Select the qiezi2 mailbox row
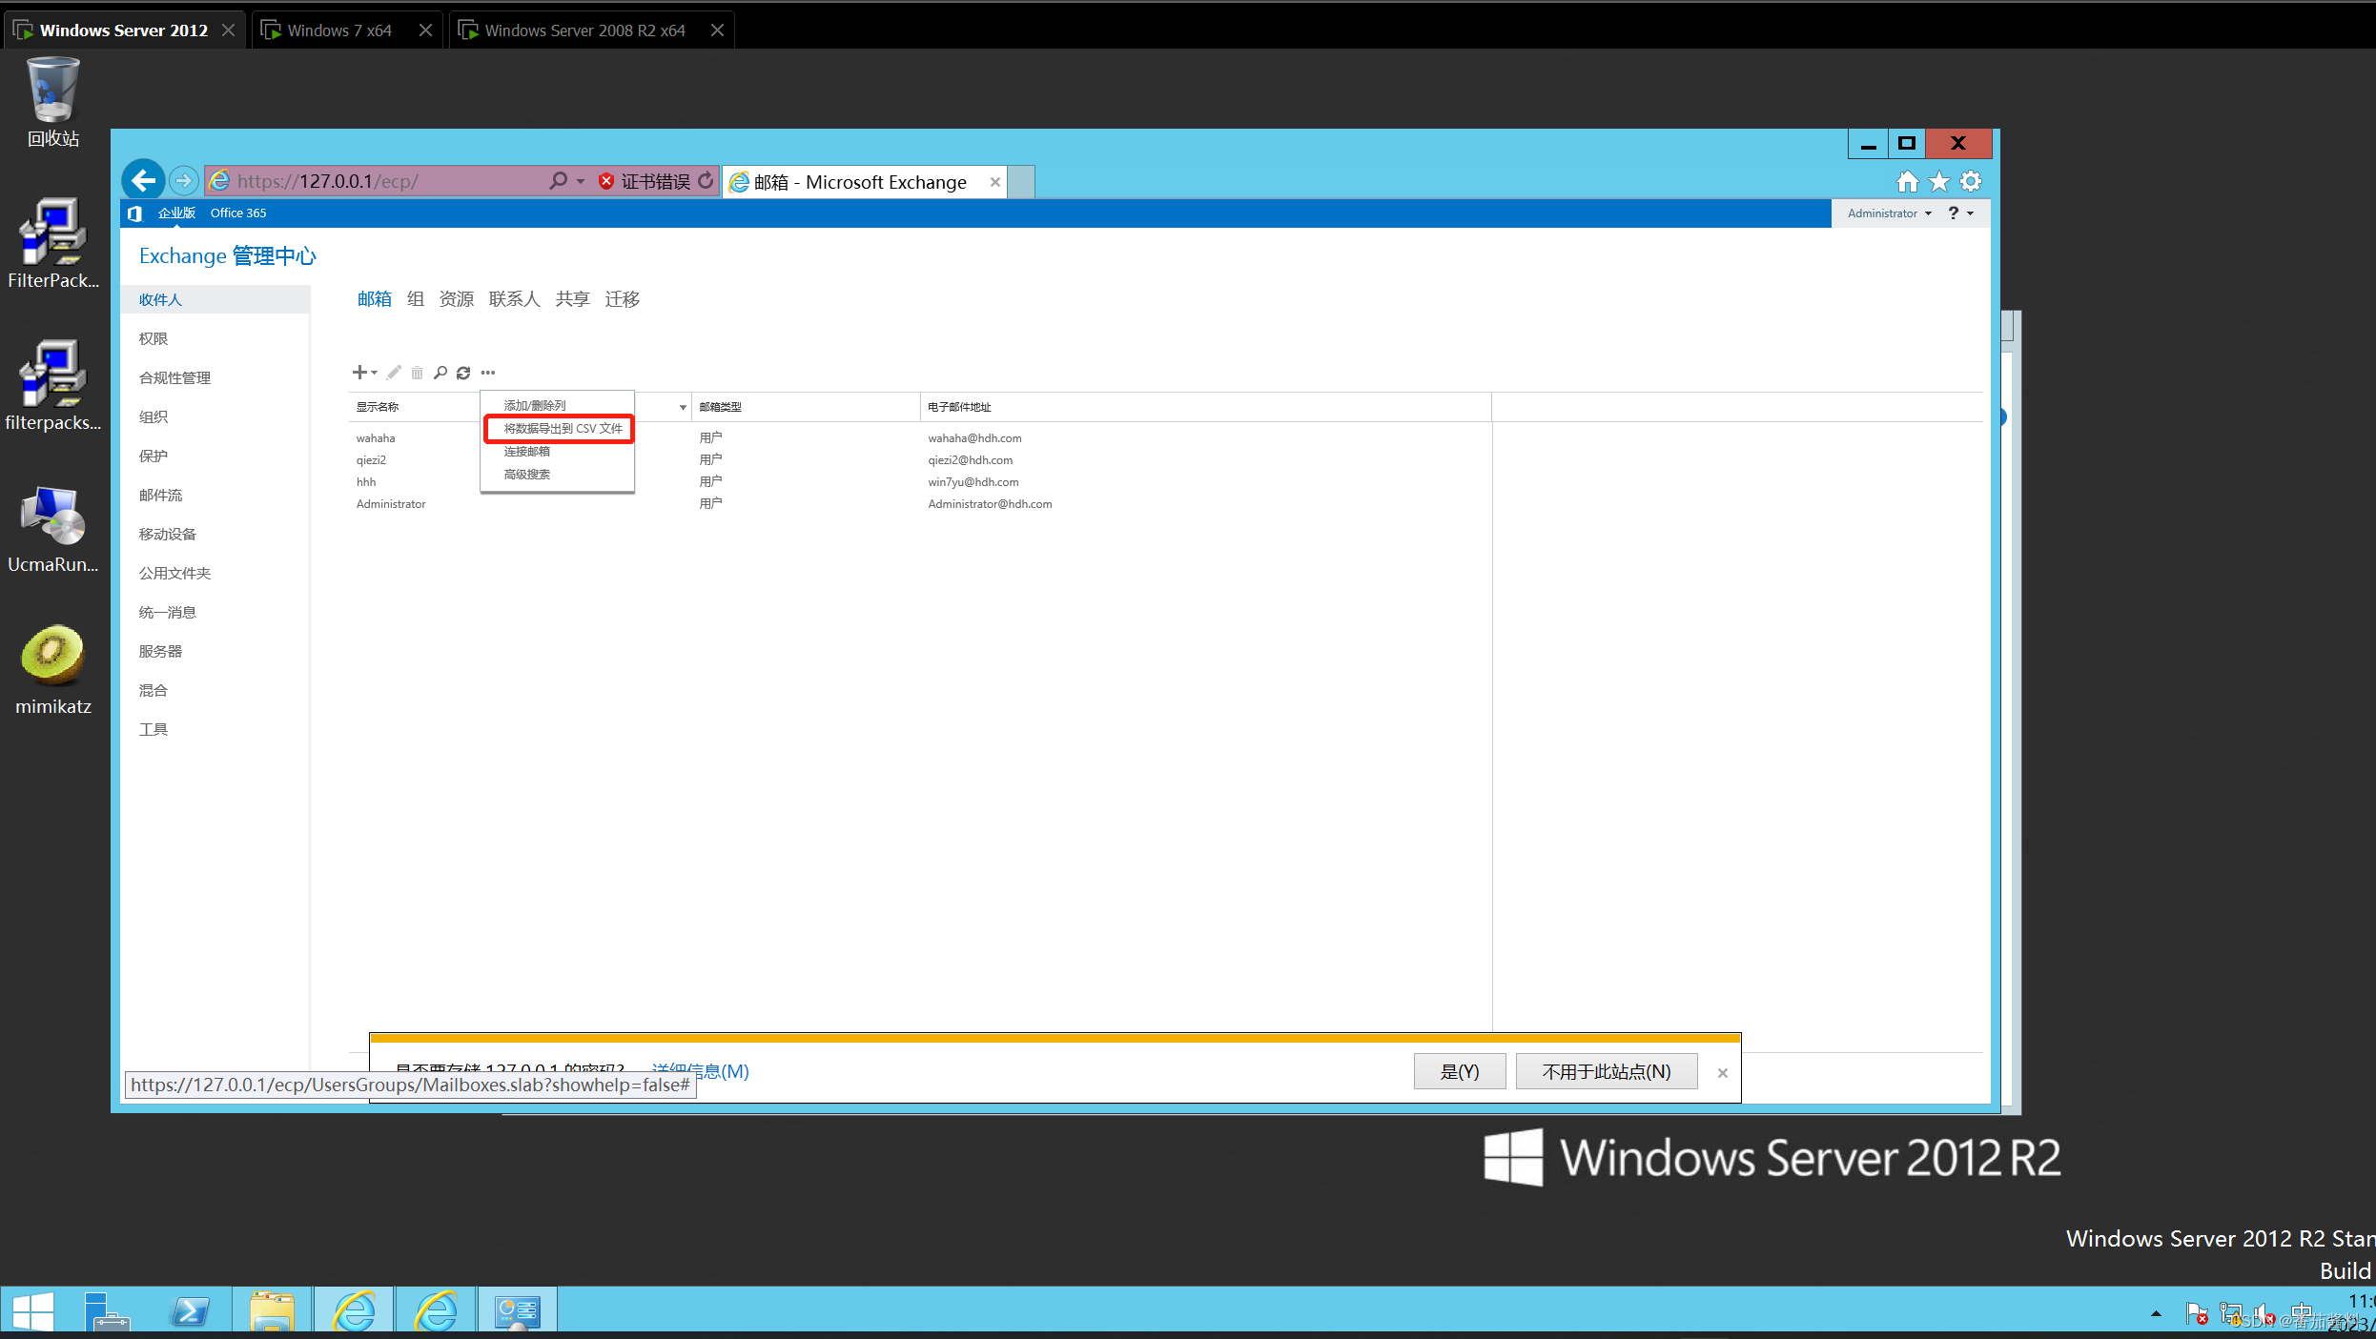This screenshot has height=1339, width=2376. click(x=919, y=460)
